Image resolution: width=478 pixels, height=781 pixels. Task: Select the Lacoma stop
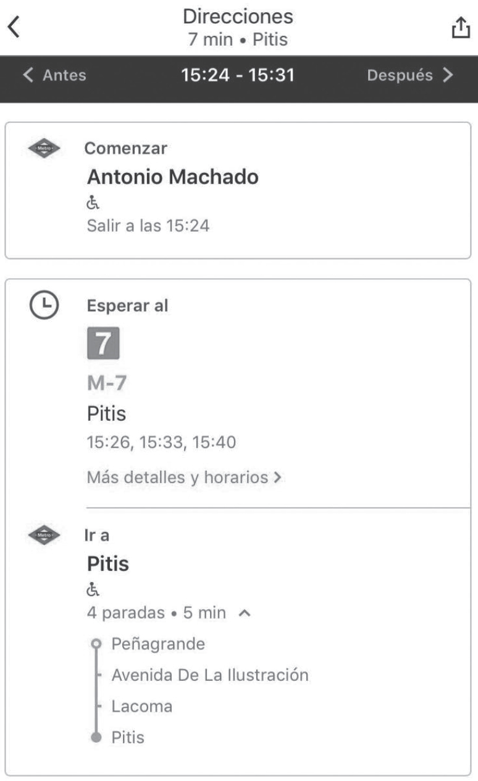point(142,706)
